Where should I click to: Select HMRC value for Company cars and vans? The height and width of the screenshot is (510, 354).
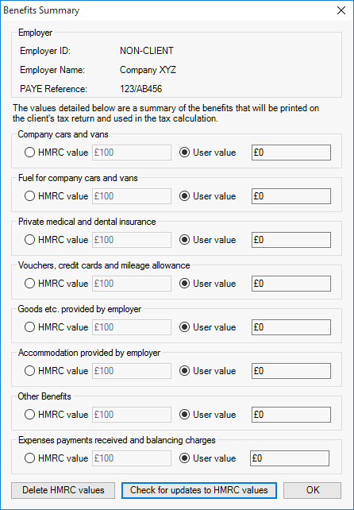(x=56, y=153)
